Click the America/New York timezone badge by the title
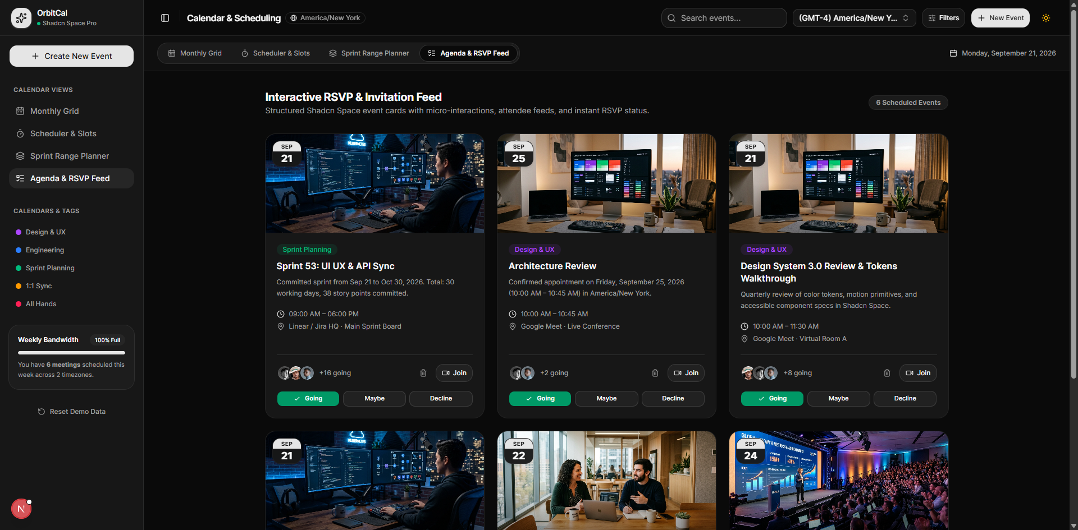 (325, 18)
